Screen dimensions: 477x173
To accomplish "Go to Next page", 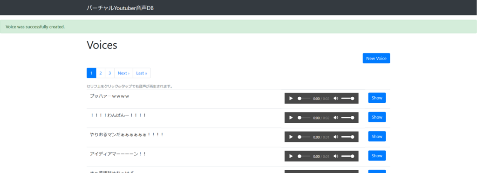I will 123,73.
